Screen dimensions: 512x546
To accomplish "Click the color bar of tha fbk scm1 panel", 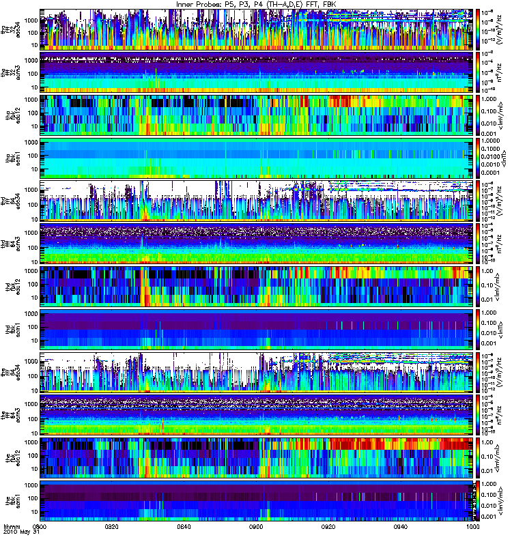I will [478, 158].
